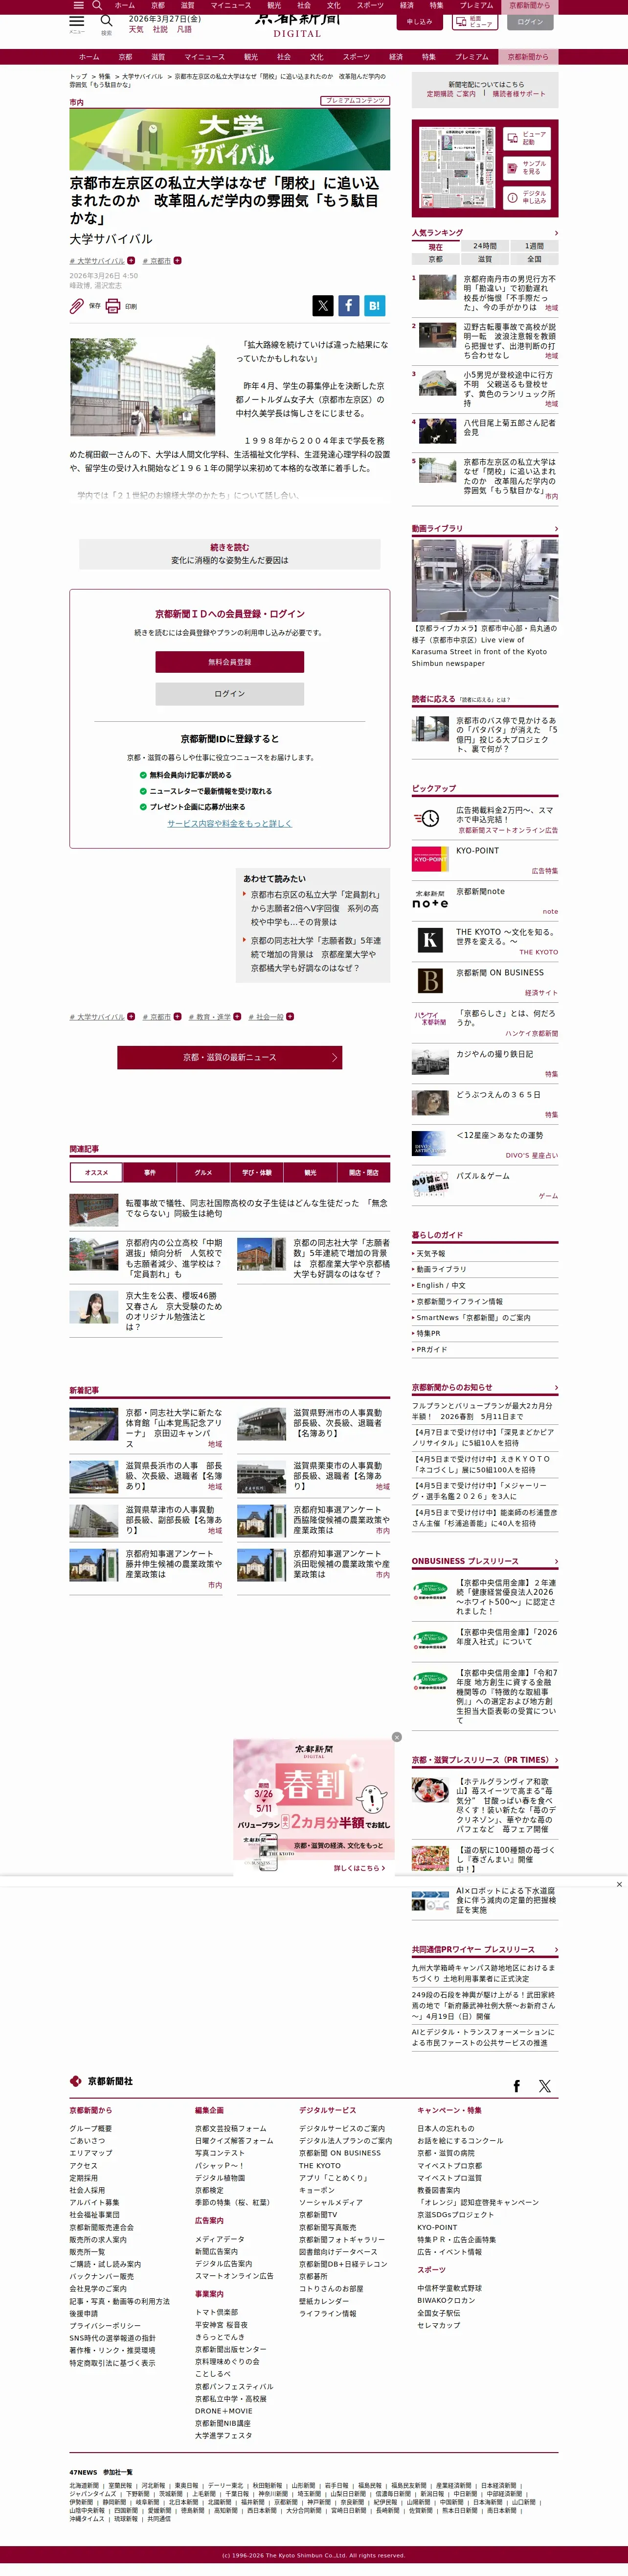Switch related articles to 開店・閉店 tab
628x2576 pixels.
[x=363, y=1173]
